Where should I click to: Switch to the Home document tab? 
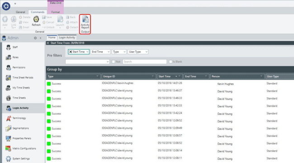pyautogui.click(x=52, y=37)
